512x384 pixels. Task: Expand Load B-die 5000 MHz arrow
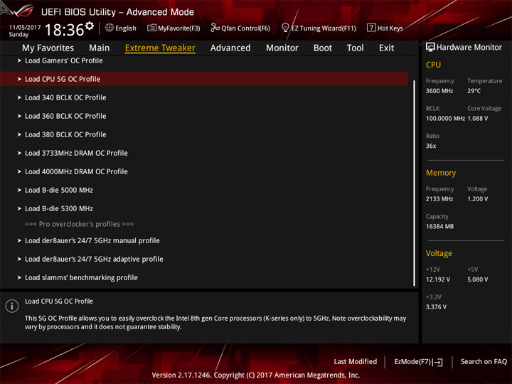click(19, 190)
